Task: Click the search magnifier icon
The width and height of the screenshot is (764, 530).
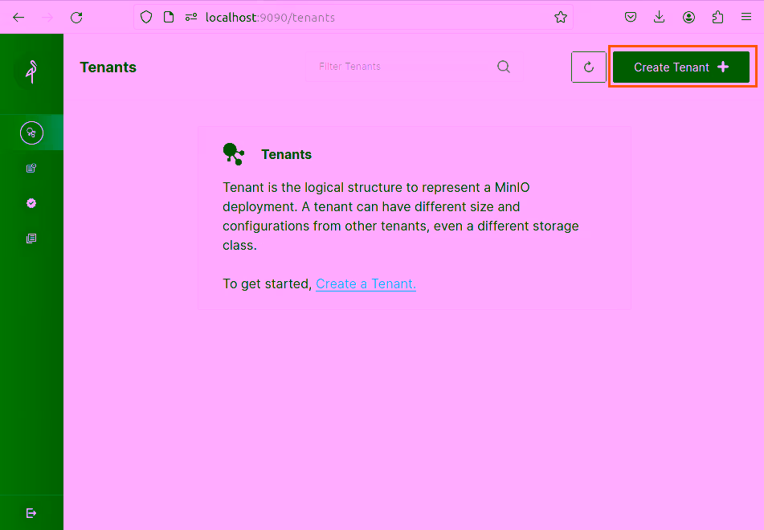Action: 504,67
